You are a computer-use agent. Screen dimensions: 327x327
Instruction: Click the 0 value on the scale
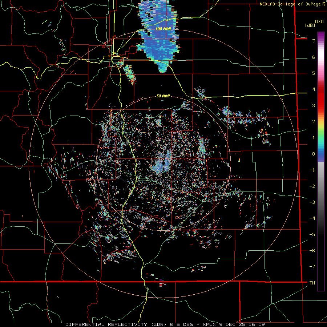point(314,154)
